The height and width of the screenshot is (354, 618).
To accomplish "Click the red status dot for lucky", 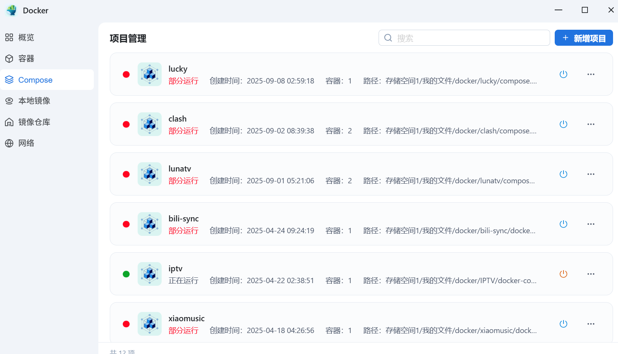I will [126, 74].
